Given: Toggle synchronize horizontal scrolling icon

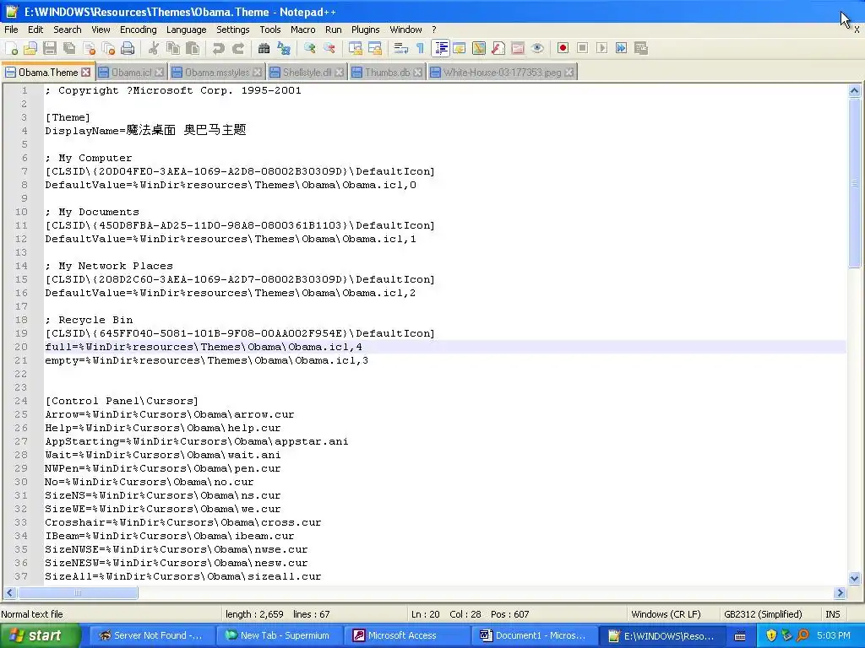Looking at the screenshot, I should click(x=374, y=48).
